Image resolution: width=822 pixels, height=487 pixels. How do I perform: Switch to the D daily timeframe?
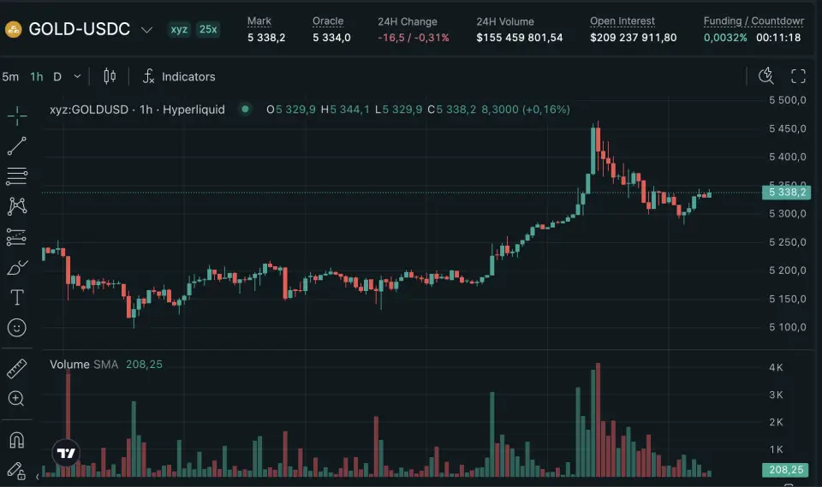(57, 76)
